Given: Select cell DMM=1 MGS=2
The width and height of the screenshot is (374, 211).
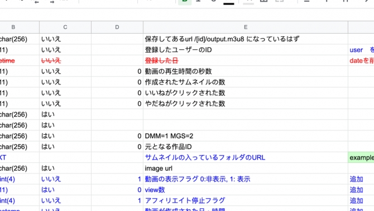Looking at the screenshot, I should pyautogui.click(x=246, y=136).
